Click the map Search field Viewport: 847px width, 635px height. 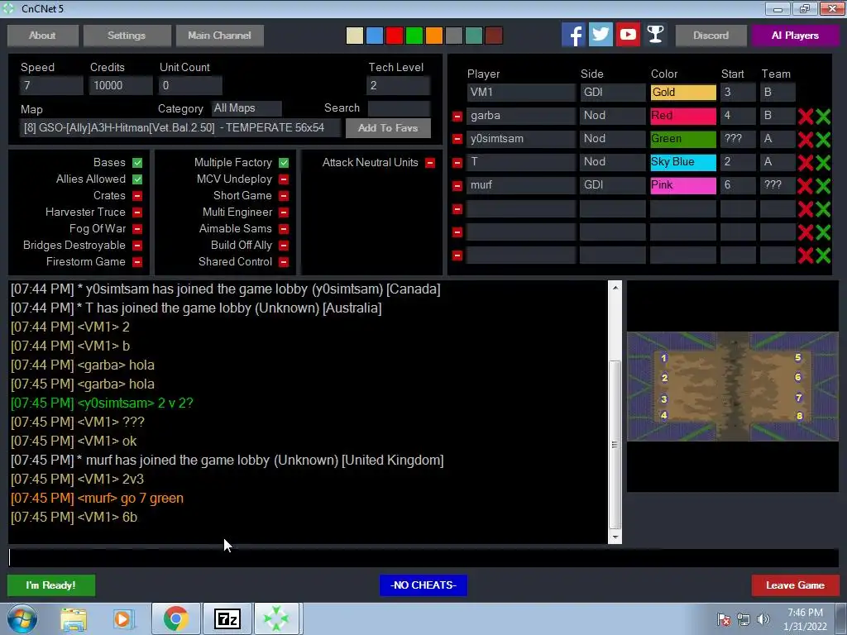pyautogui.click(x=399, y=108)
